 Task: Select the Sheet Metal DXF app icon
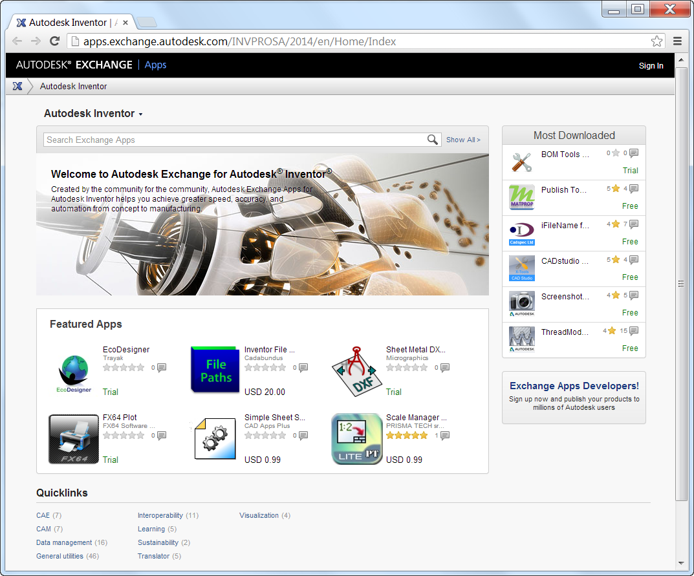(x=356, y=370)
